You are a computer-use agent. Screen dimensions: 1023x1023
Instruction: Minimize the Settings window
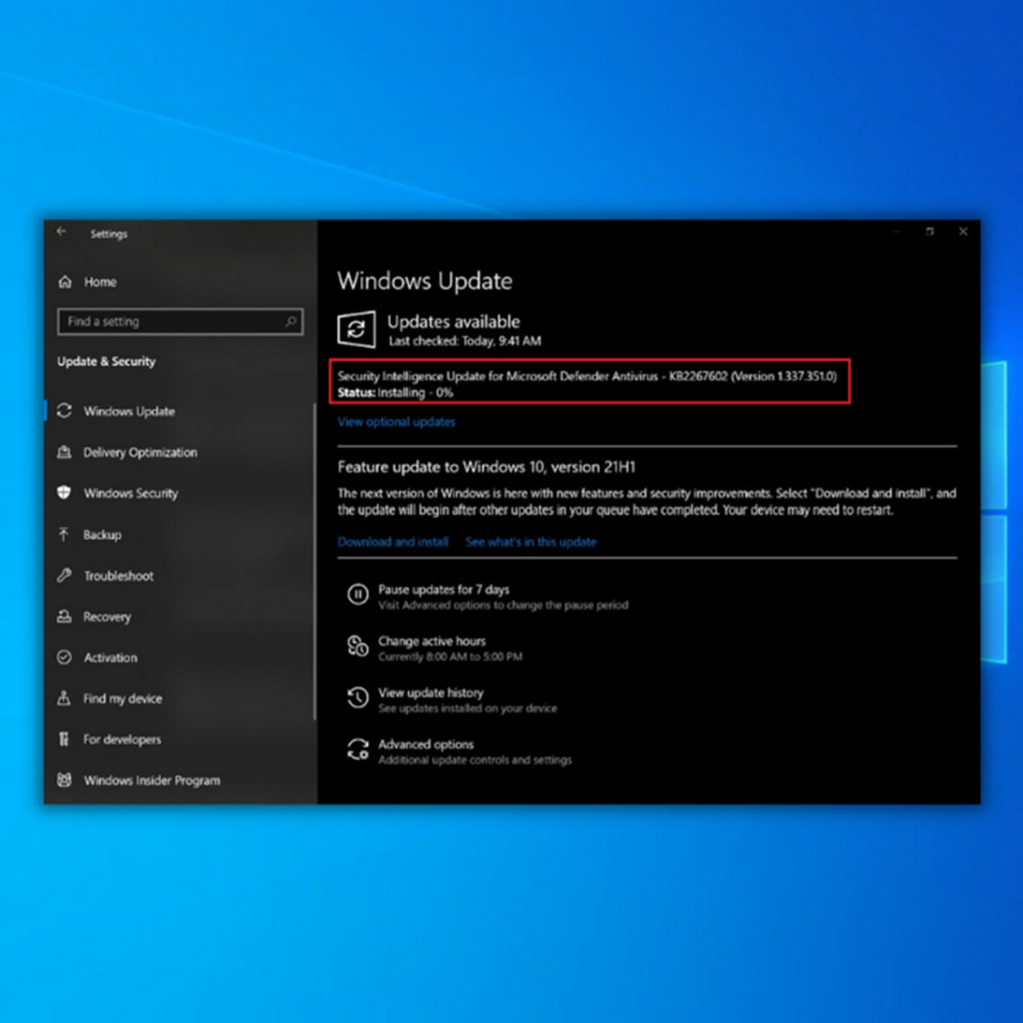[x=898, y=232]
